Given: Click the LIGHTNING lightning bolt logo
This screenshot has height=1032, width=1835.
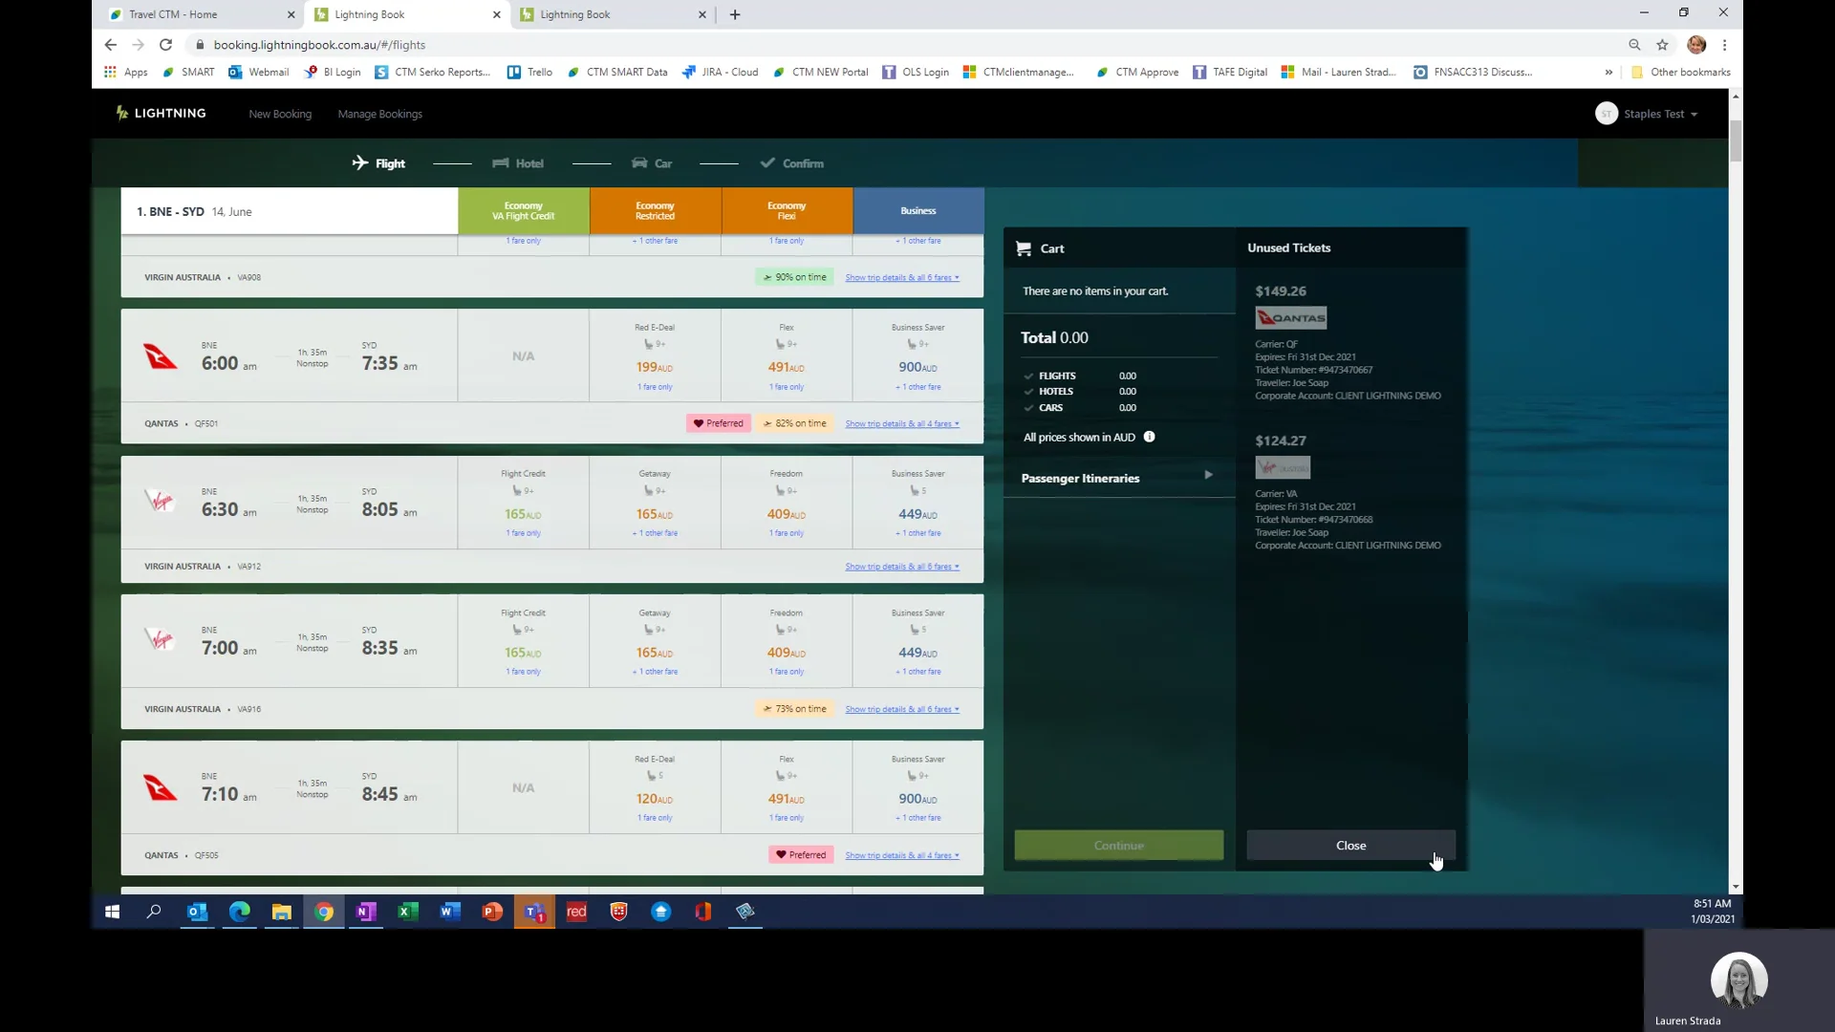Looking at the screenshot, I should point(122,113).
